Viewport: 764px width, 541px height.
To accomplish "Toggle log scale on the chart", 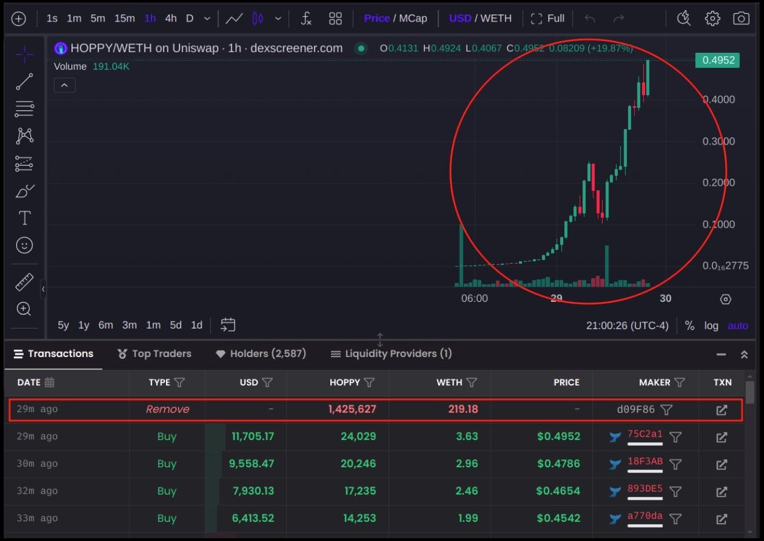I will [711, 326].
